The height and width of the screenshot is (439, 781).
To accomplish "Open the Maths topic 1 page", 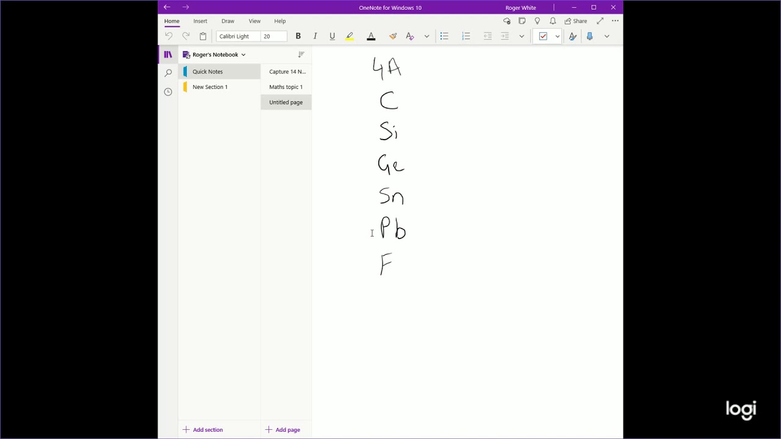I will tap(286, 87).
